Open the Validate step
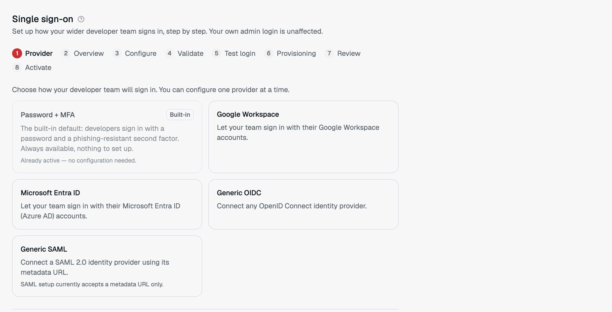Viewport: 612px width, 312px height. point(184,53)
